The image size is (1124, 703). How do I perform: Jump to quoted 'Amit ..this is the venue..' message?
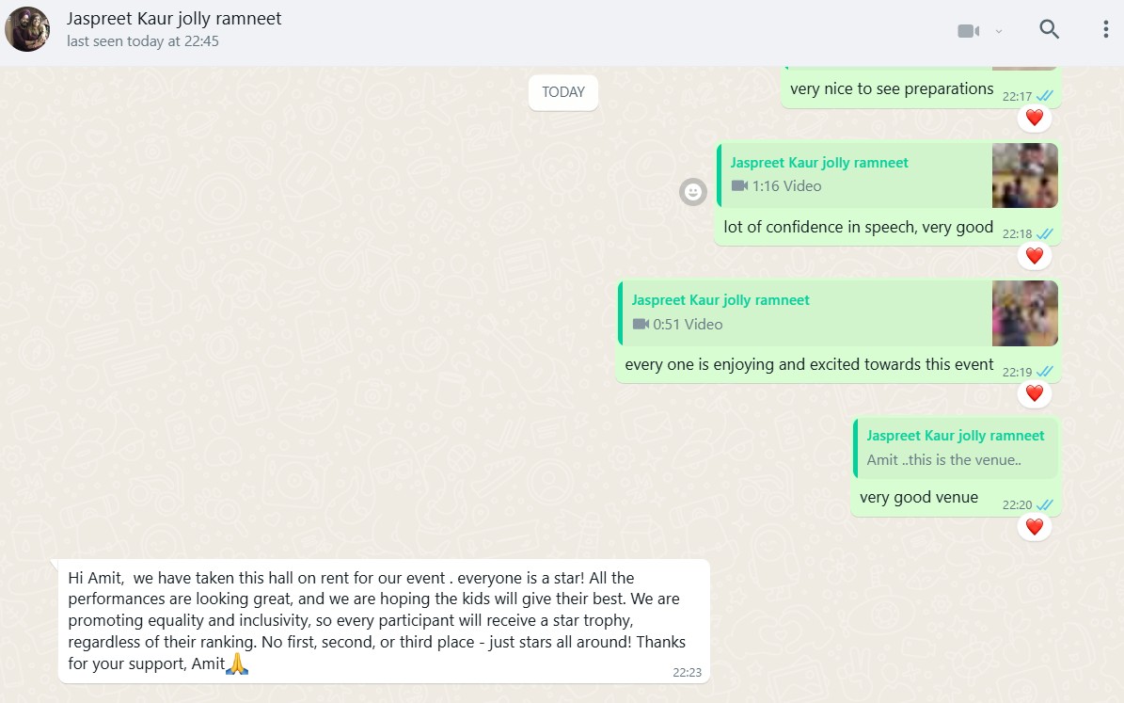955,448
